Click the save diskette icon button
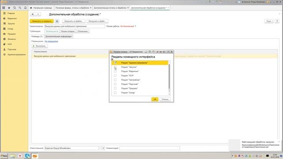The height and width of the screenshot is (159, 283). pyautogui.click(x=57, y=21)
